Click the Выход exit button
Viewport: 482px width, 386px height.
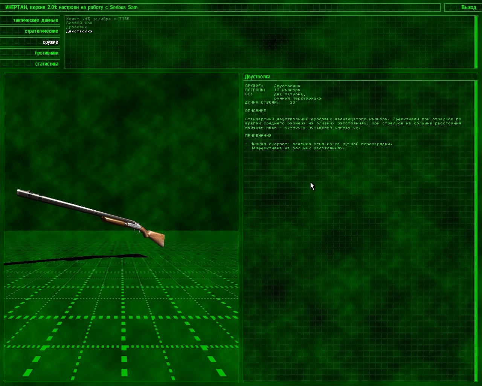pyautogui.click(x=463, y=7)
